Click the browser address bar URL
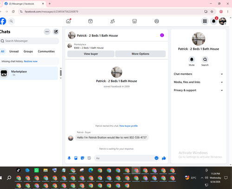Image resolution: width=232 pixels, height=189 pixels. (52, 12)
